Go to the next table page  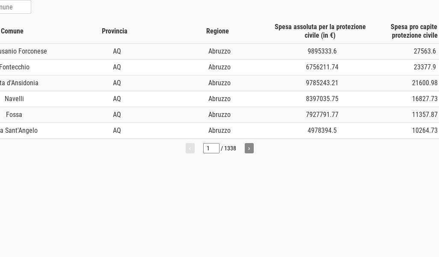(249, 148)
